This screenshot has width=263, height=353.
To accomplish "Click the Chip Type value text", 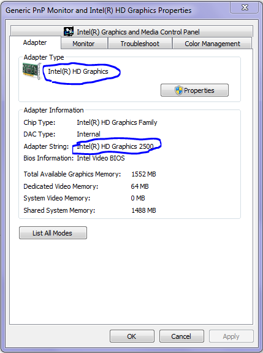I will click(117, 122).
